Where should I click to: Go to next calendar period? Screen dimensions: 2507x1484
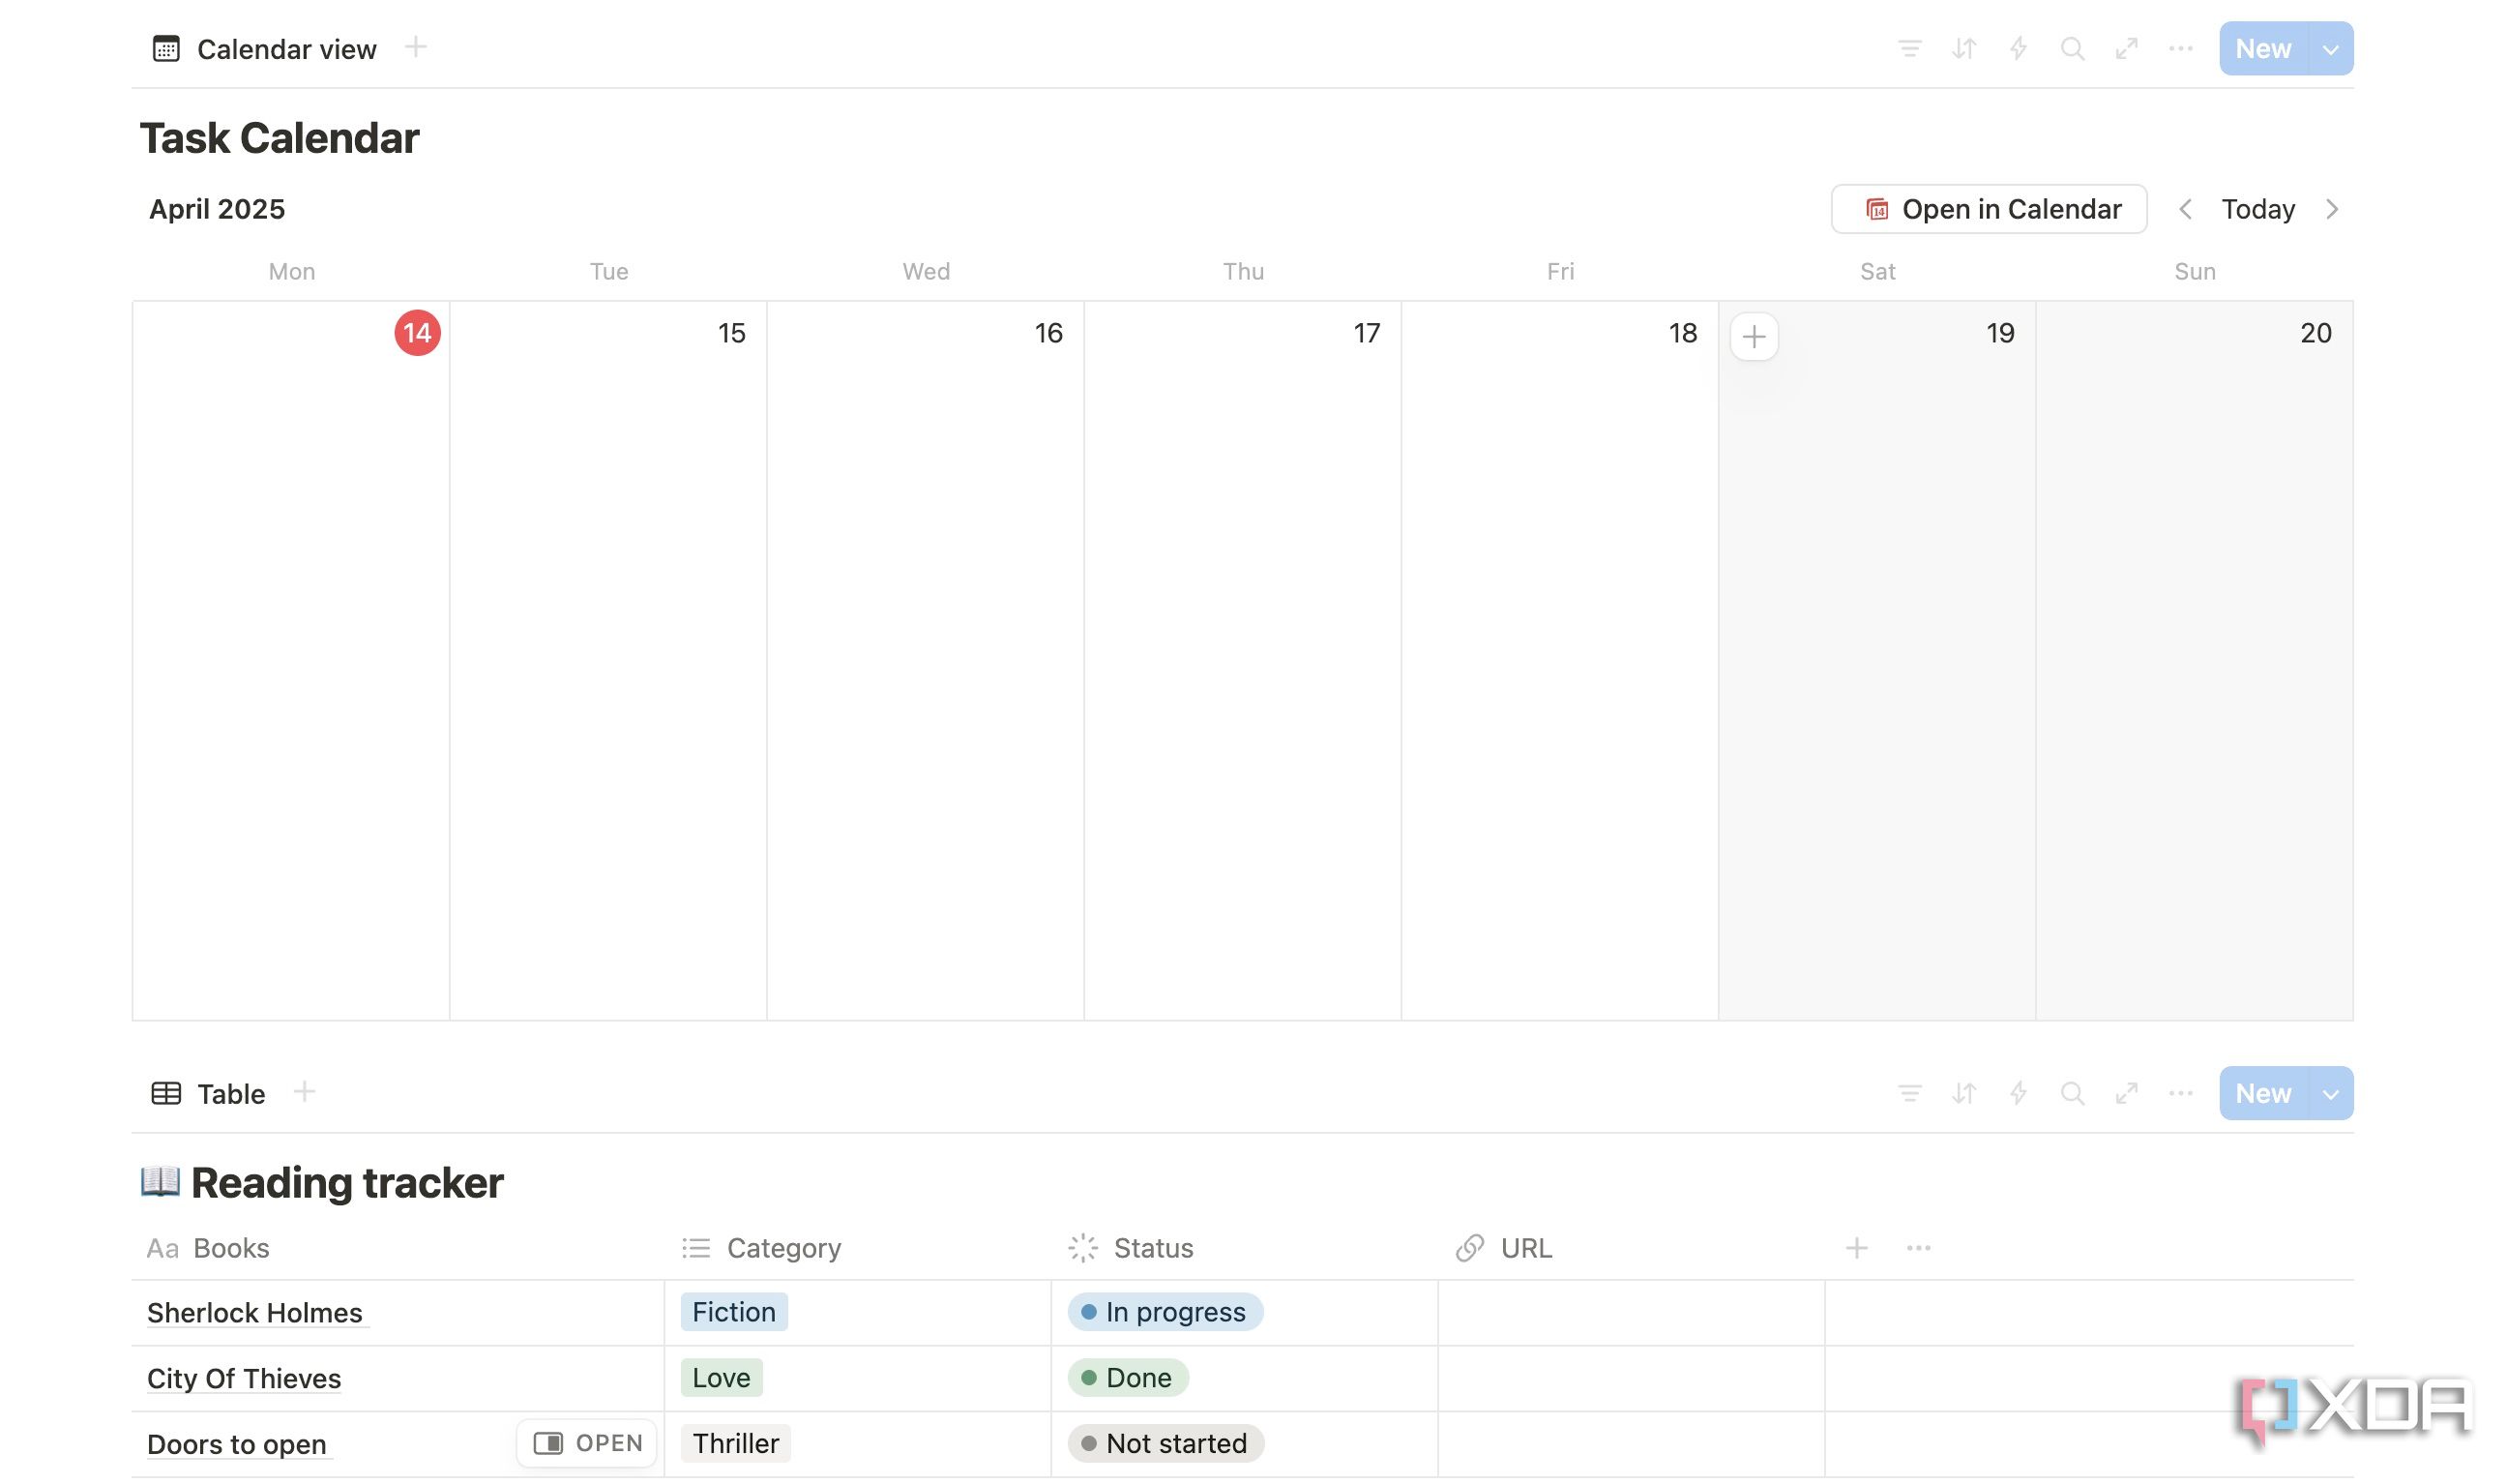[2331, 209]
